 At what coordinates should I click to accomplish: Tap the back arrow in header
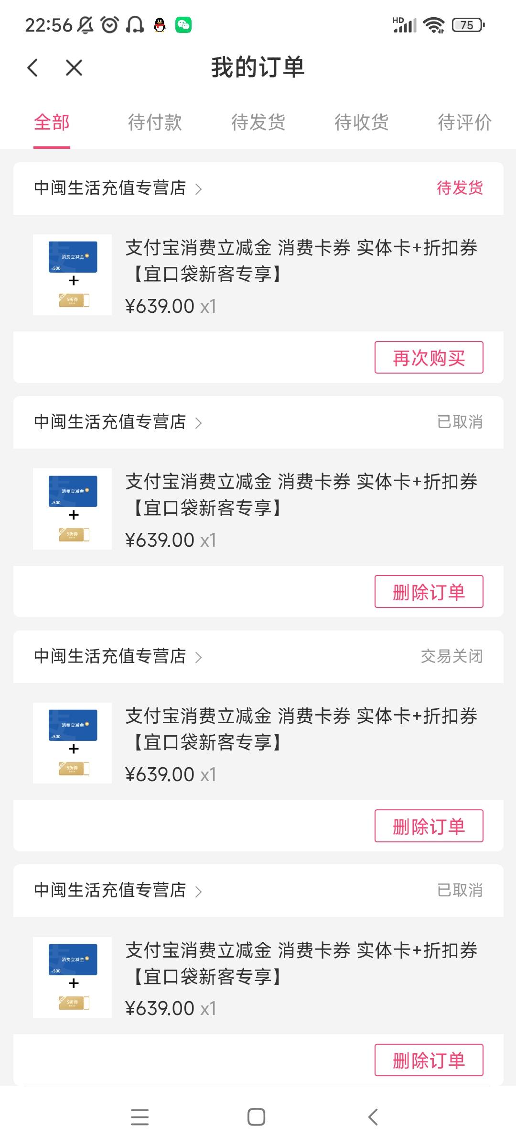click(x=32, y=67)
